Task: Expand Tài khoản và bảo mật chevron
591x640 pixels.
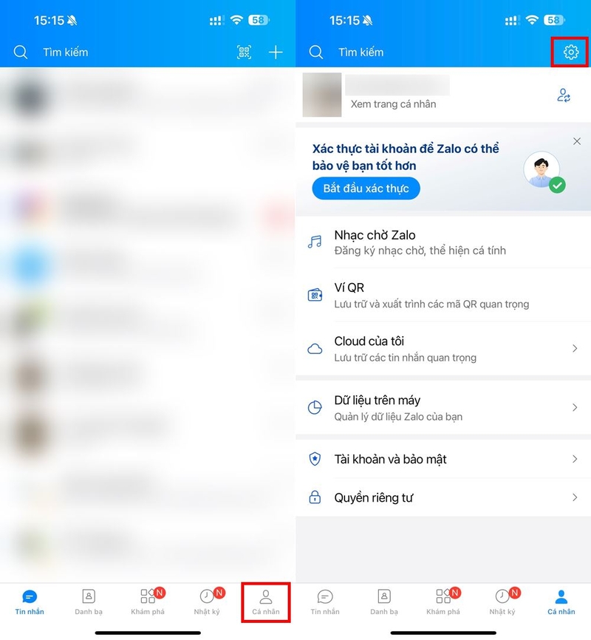Action: 575,459
